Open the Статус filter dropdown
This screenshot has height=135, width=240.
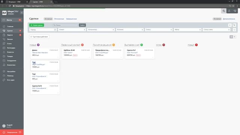coord(159,30)
